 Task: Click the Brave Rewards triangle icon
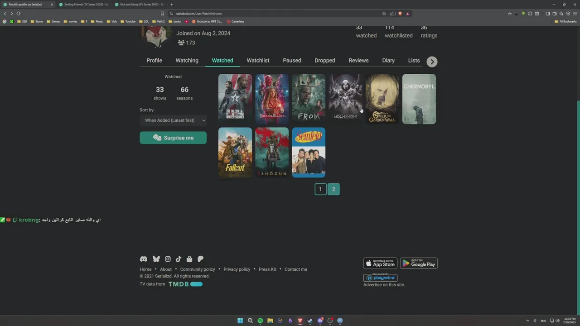click(x=407, y=14)
